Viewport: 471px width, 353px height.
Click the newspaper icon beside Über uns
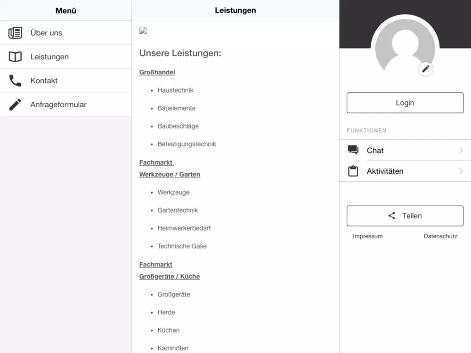(15, 33)
